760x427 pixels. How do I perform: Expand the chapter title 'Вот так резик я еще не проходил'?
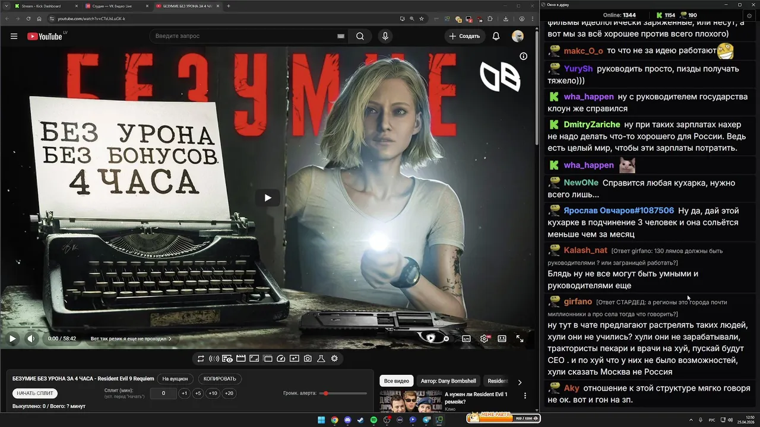coord(131,339)
